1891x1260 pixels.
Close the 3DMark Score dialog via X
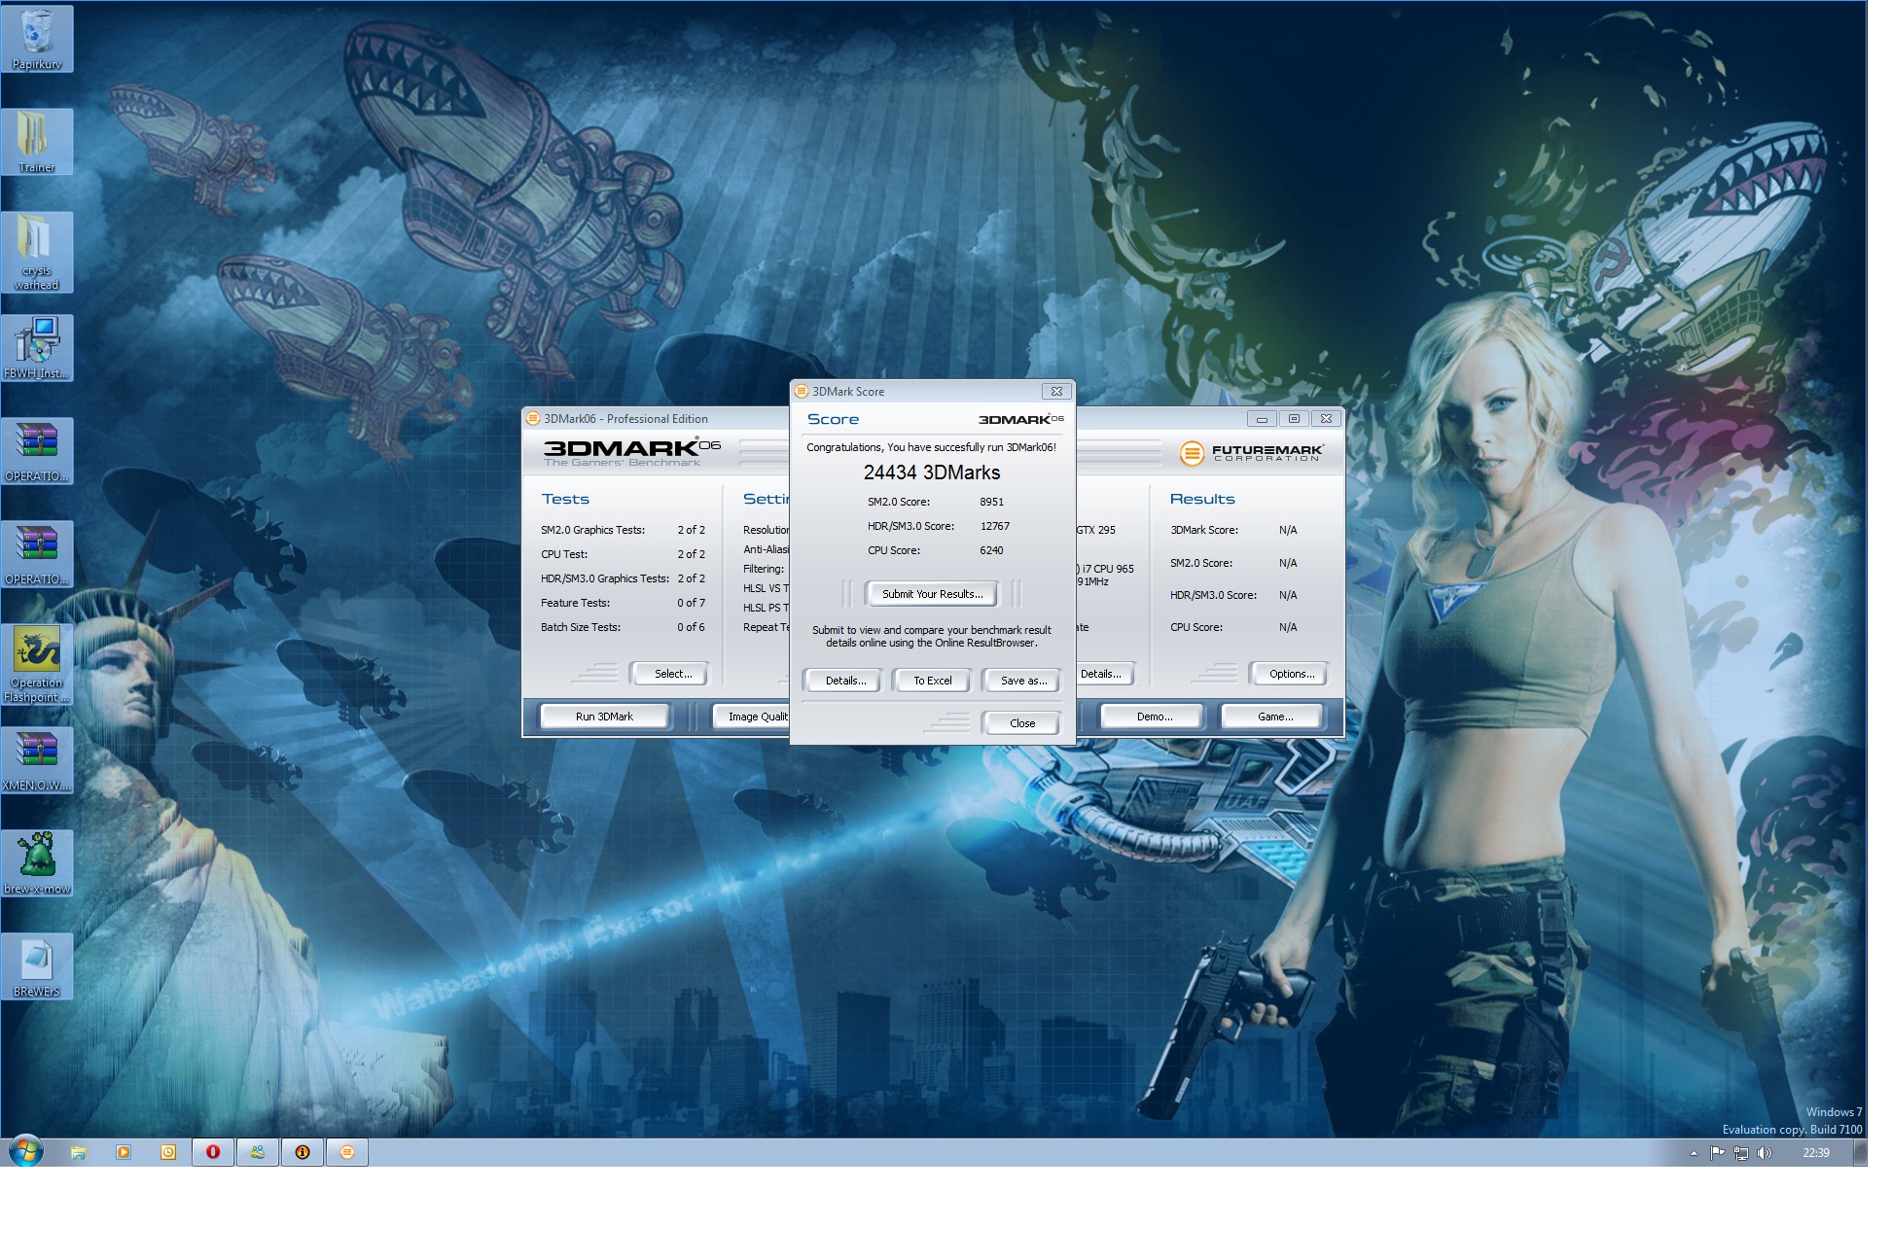point(1056,391)
